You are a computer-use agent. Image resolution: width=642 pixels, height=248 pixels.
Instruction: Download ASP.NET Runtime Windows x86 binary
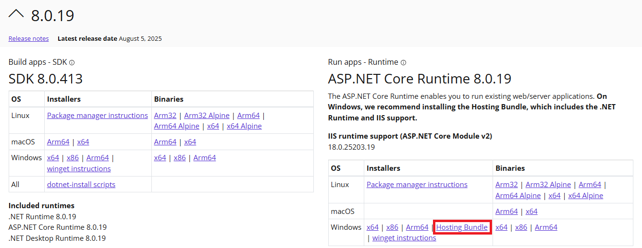tap(521, 227)
